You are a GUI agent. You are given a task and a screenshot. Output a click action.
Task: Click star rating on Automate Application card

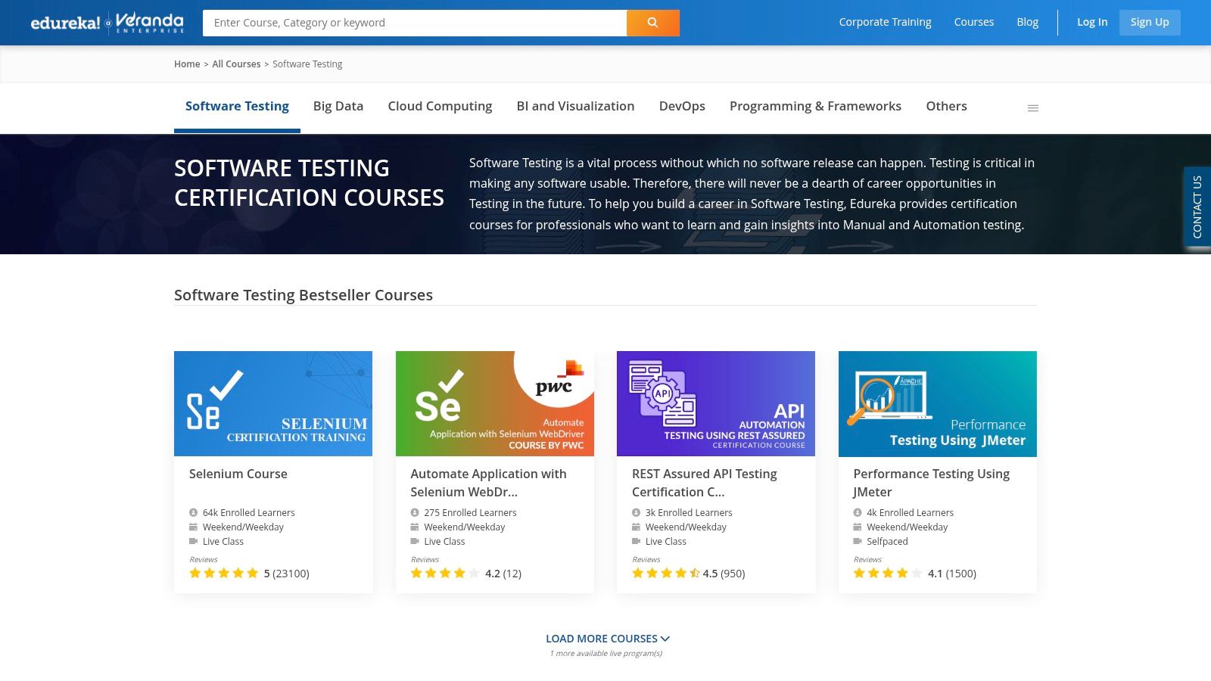pos(445,574)
